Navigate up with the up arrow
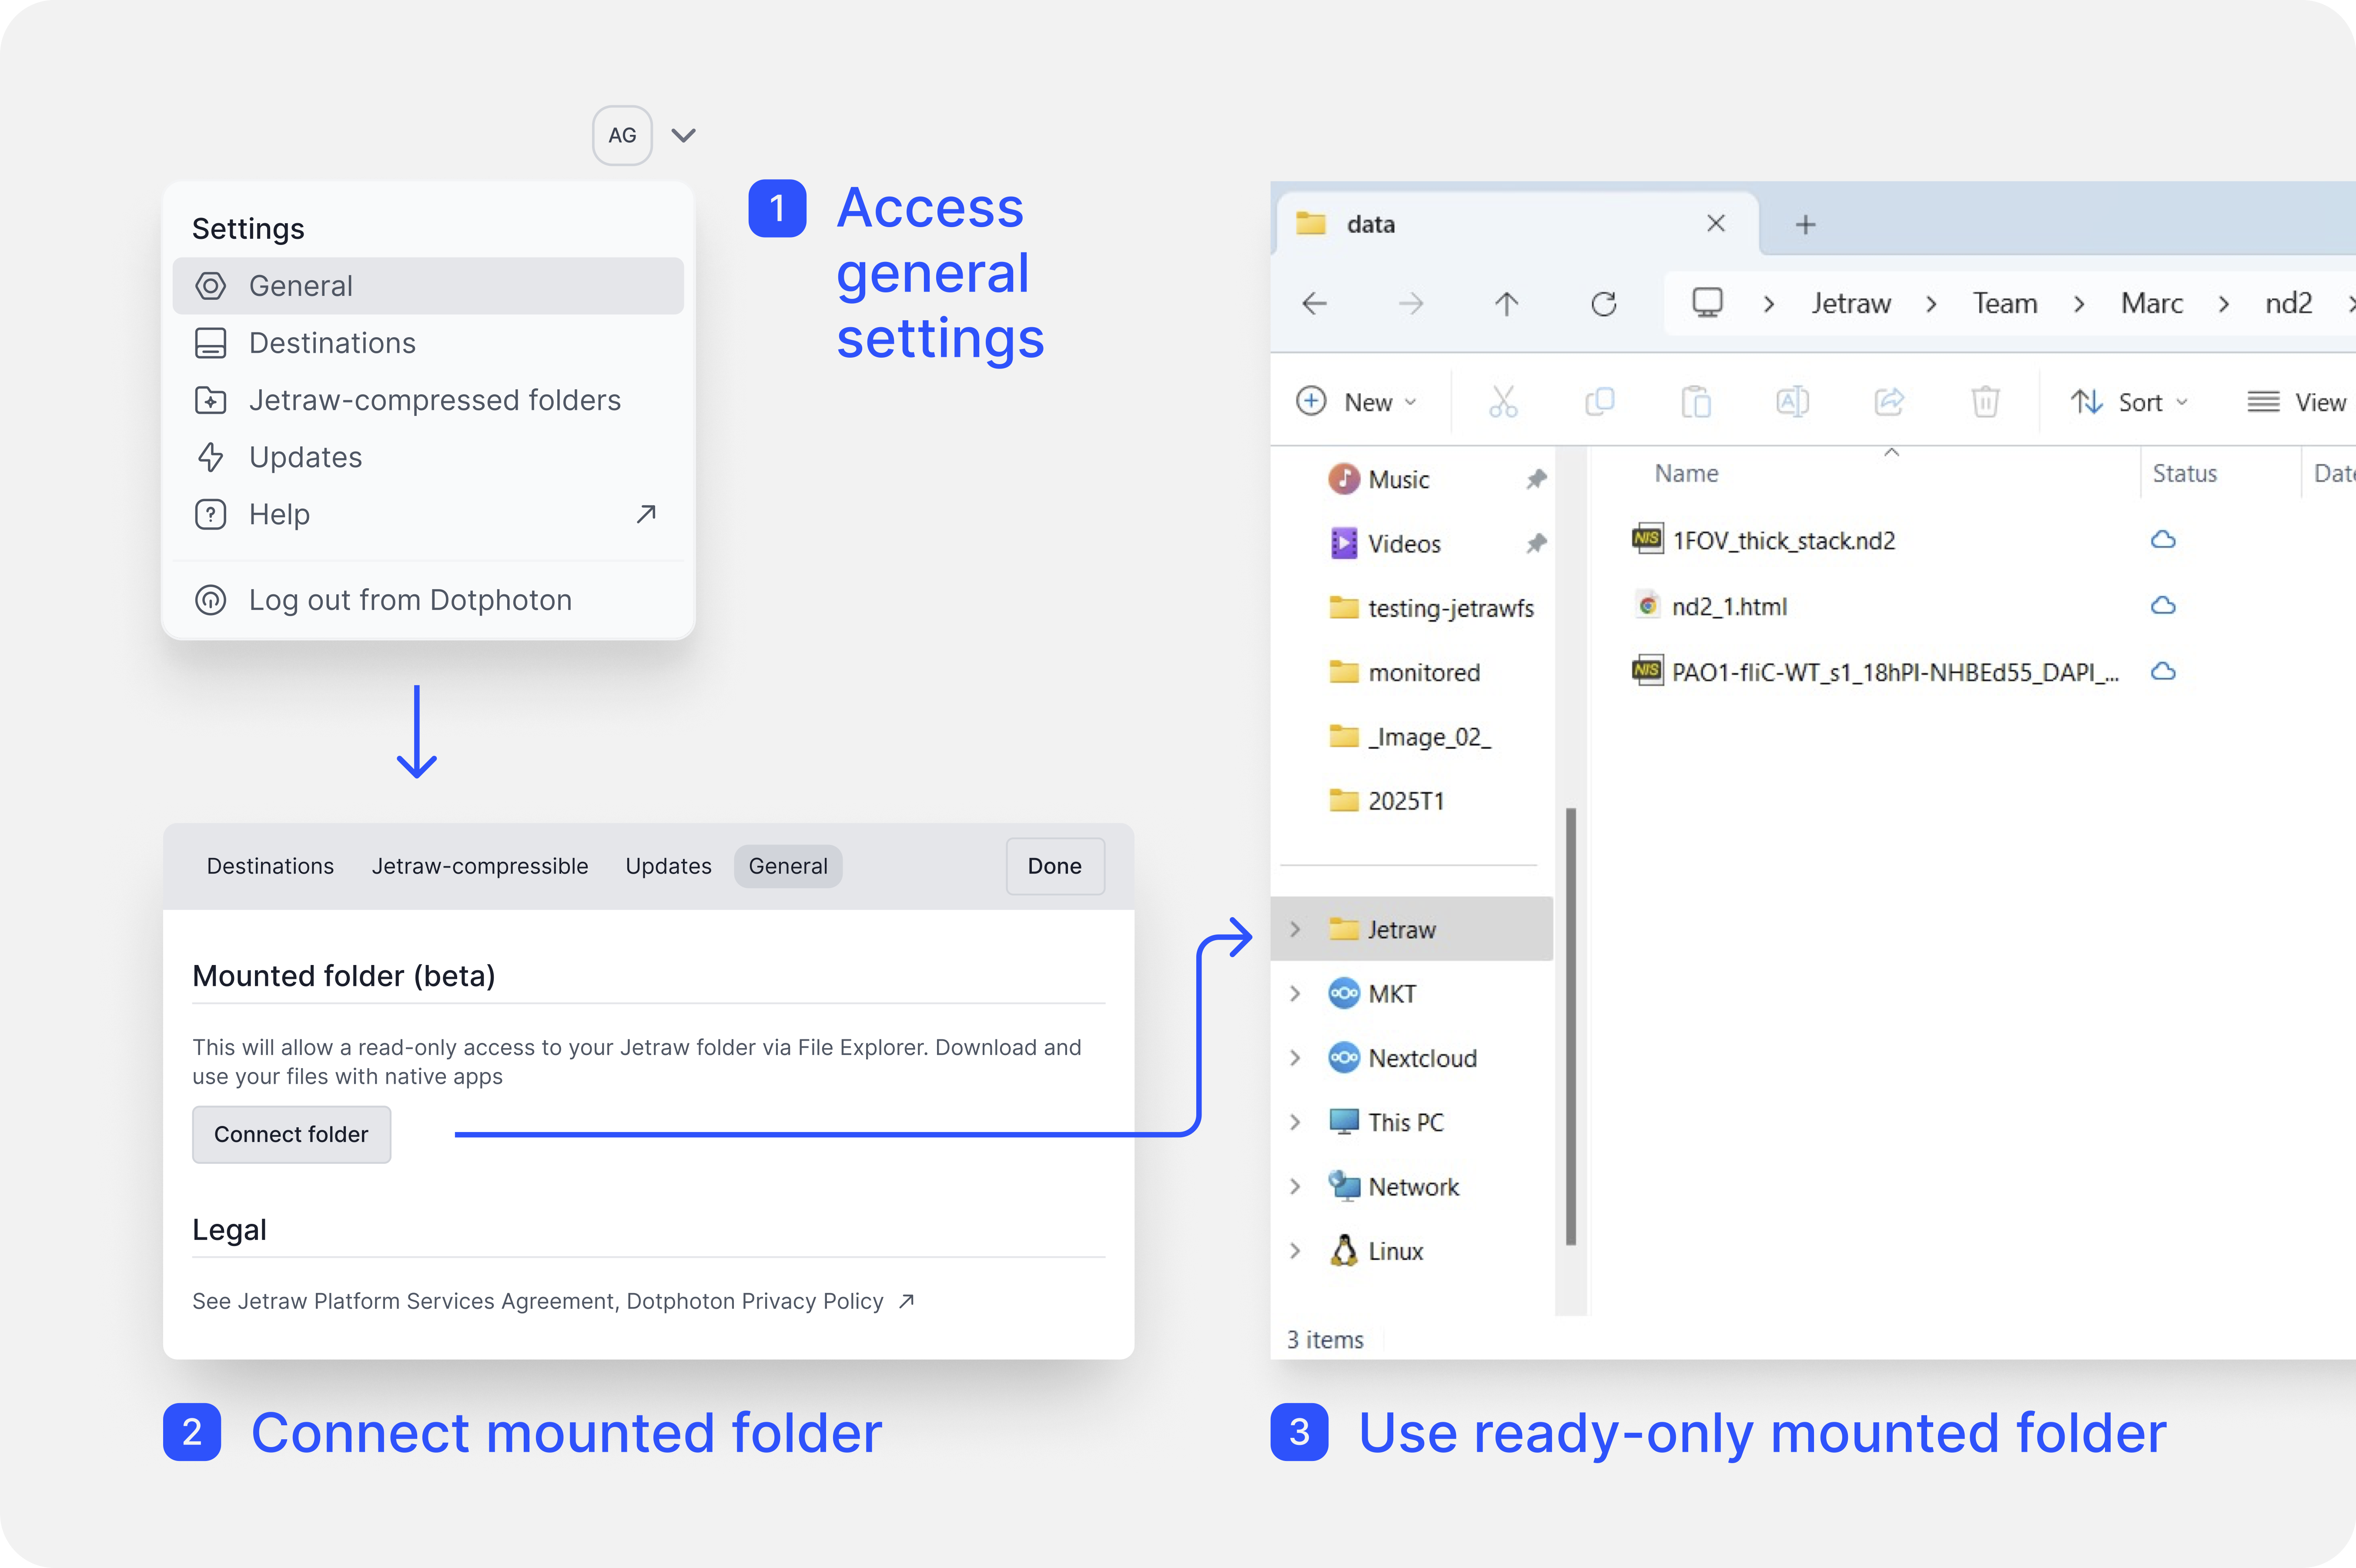Viewport: 2356px width, 1568px height. coord(1506,304)
